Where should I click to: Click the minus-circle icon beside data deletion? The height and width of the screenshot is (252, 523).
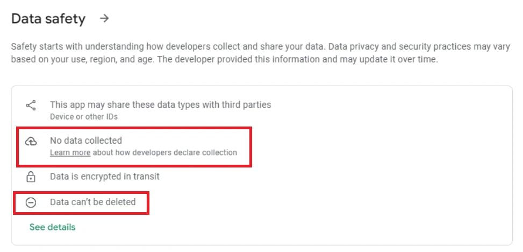[x=31, y=202]
